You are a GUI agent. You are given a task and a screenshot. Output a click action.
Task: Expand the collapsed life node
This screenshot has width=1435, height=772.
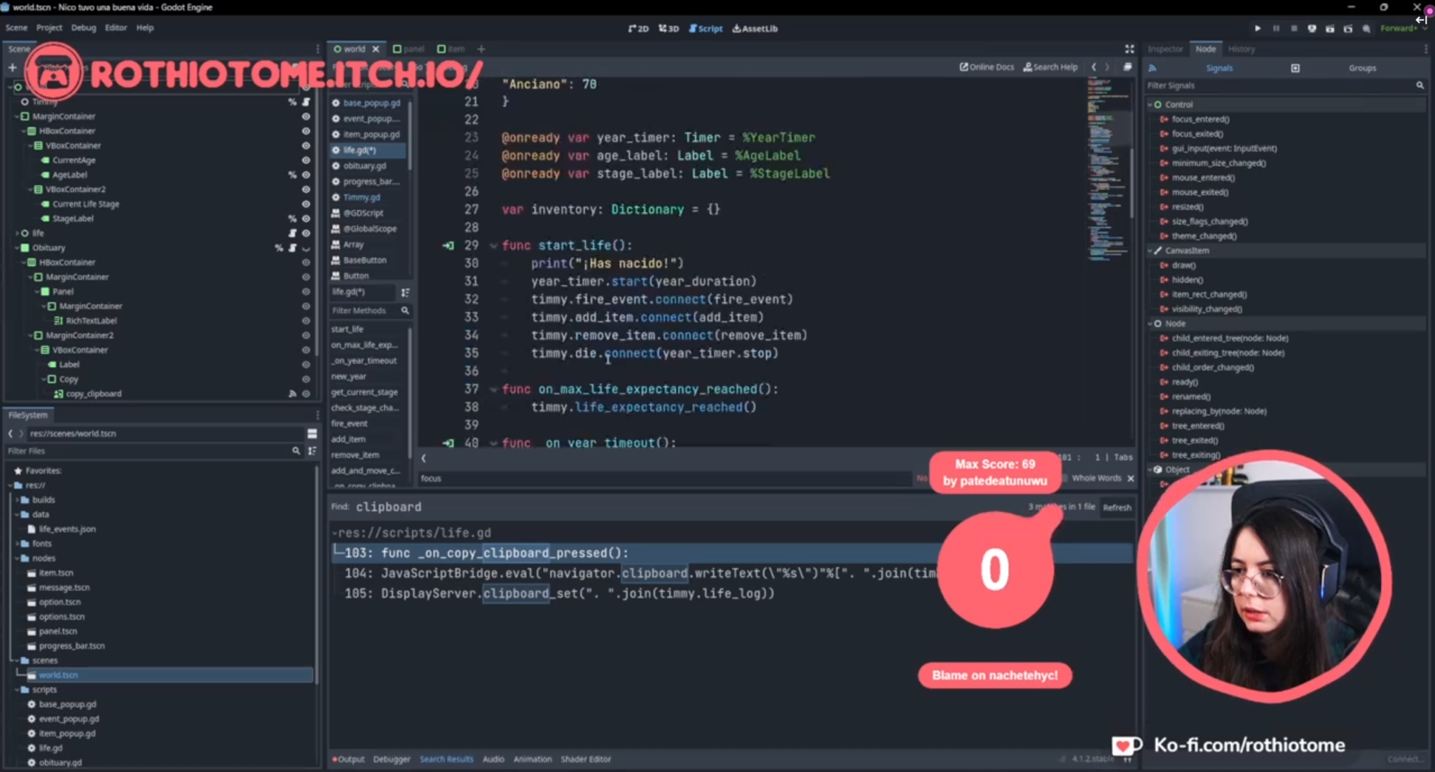pyautogui.click(x=17, y=233)
